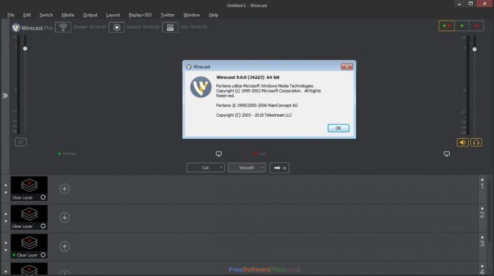Select the preview and live layout button
Screen dimensions: 494x276
coord(447,26)
